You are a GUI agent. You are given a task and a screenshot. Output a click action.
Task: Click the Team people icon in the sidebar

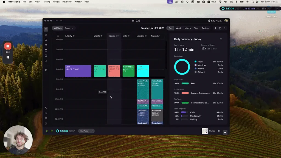coord(46,70)
